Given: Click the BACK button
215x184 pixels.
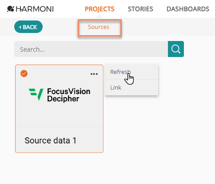Looking at the screenshot, I should click(28, 27).
